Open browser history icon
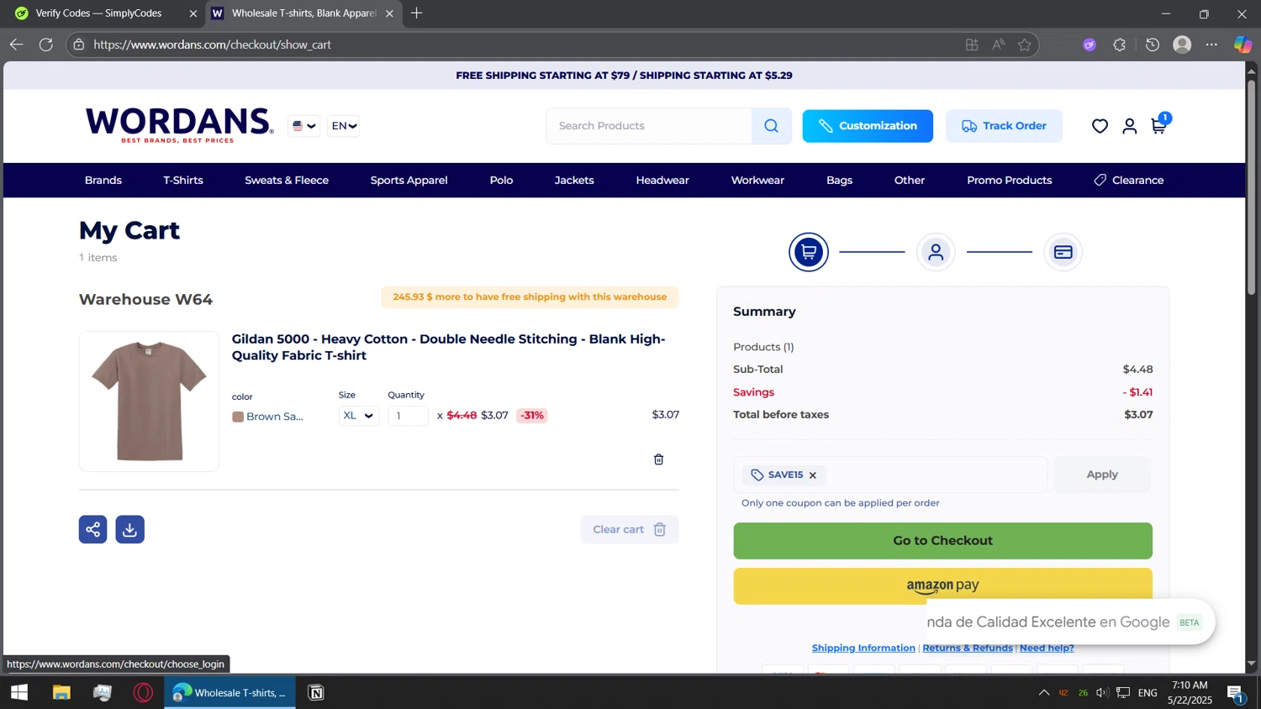This screenshot has width=1261, height=709. click(1152, 45)
